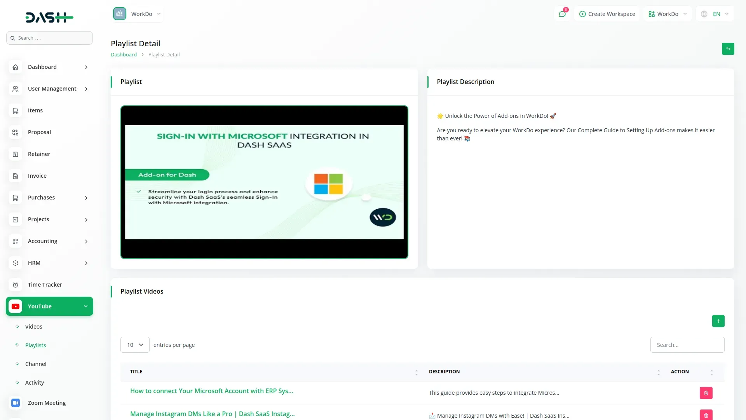Click the chat messages notification icon
The image size is (746, 420).
[562, 14]
